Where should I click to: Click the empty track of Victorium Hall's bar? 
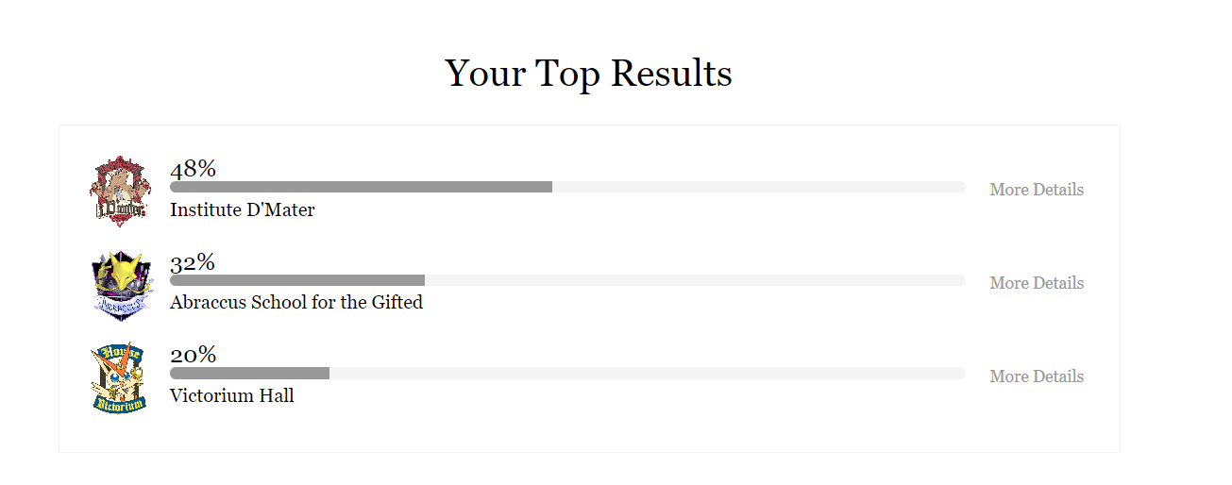pyautogui.click(x=647, y=374)
